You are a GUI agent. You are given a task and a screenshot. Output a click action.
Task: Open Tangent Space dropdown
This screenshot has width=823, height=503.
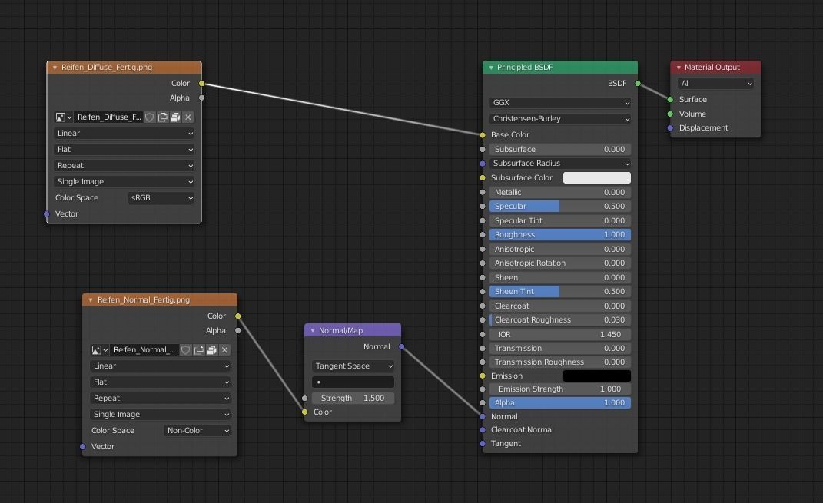pyautogui.click(x=353, y=366)
